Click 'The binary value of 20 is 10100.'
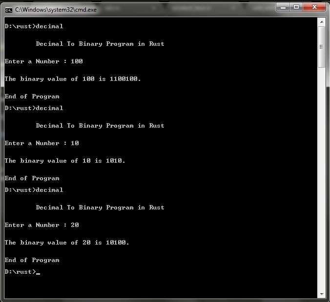Image resolution: width=330 pixels, height=302 pixels. 67,243
